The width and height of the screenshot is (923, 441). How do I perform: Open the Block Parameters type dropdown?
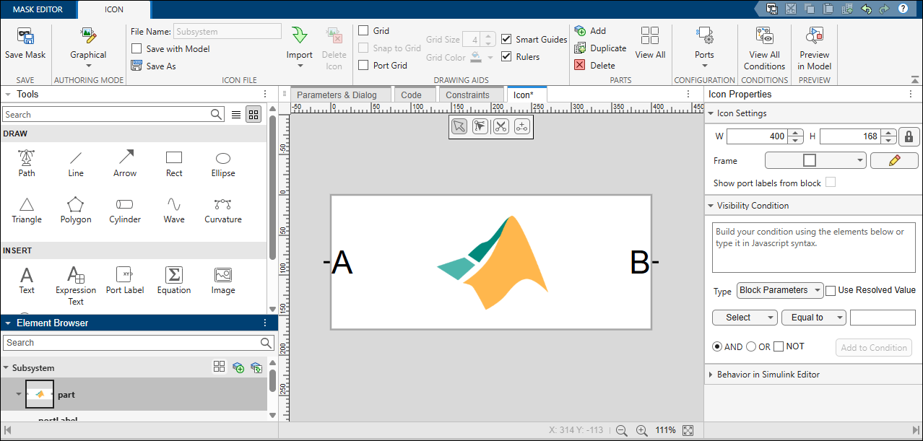point(780,290)
